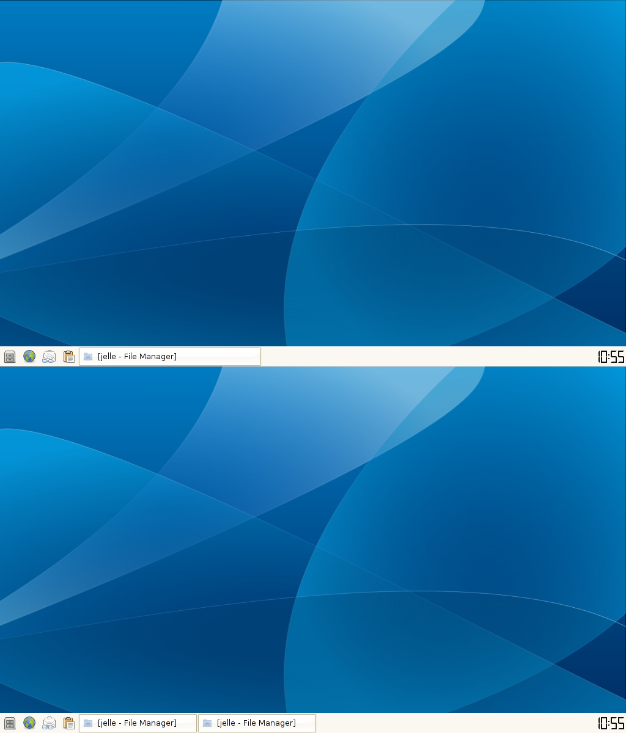Click the folder icon on the lower panel's second taskbar button

click(207, 723)
